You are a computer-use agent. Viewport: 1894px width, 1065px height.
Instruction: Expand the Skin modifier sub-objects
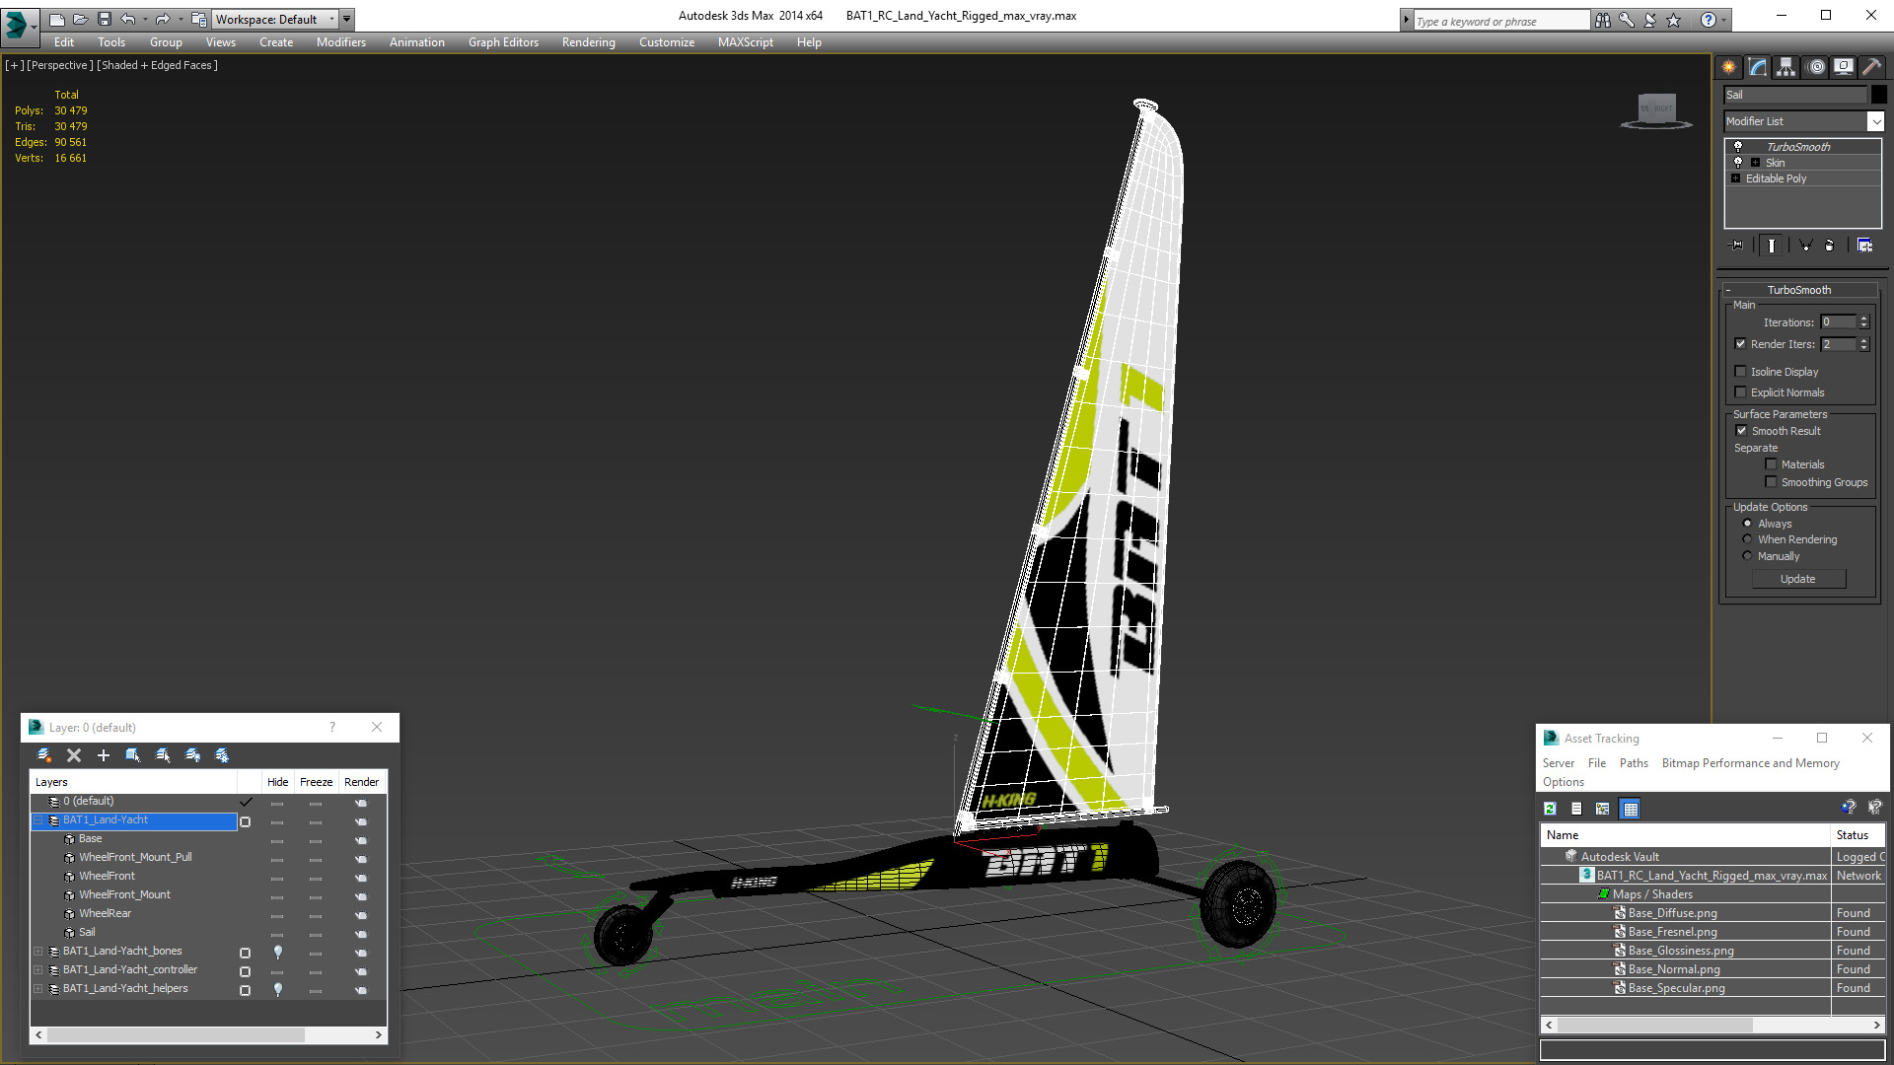pos(1755,163)
